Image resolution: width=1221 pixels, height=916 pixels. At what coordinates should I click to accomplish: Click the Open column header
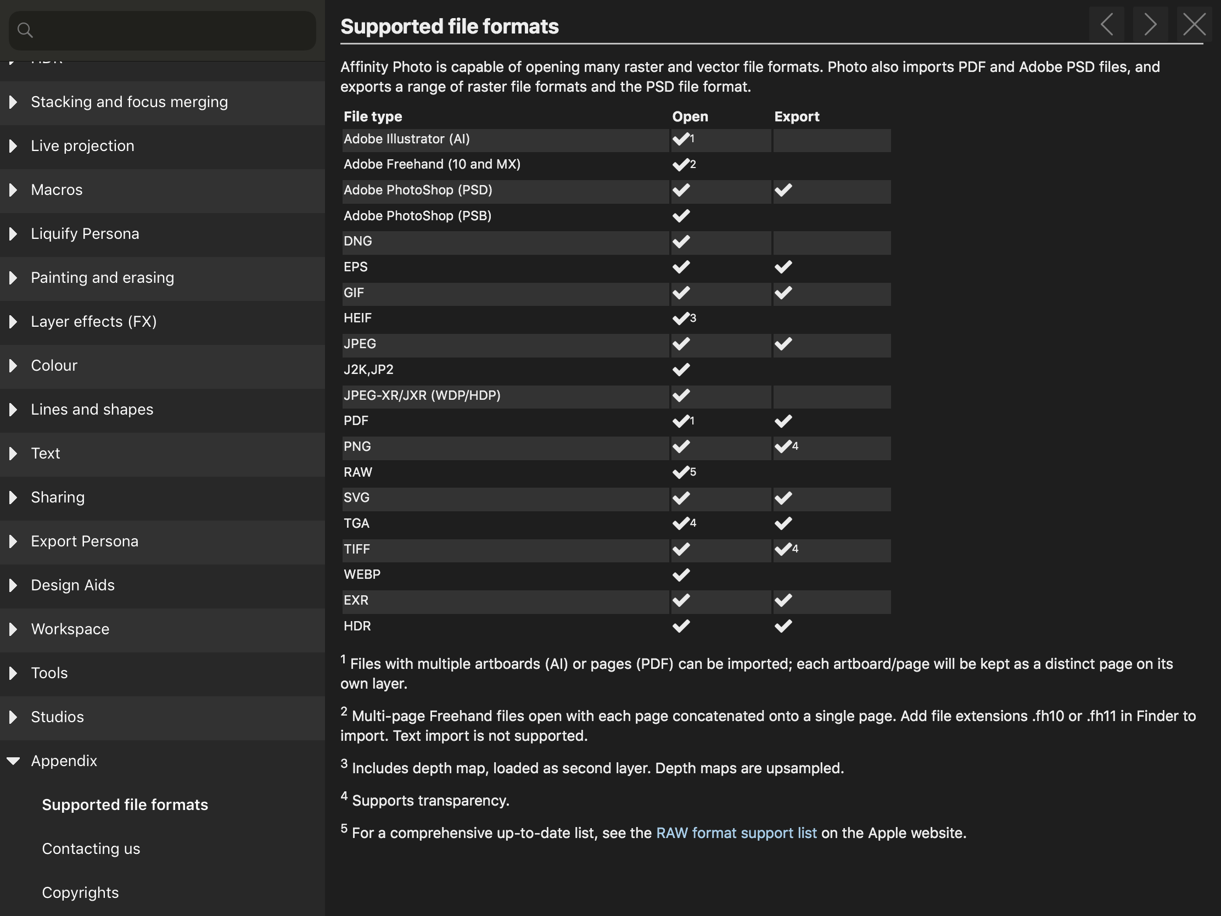click(690, 116)
